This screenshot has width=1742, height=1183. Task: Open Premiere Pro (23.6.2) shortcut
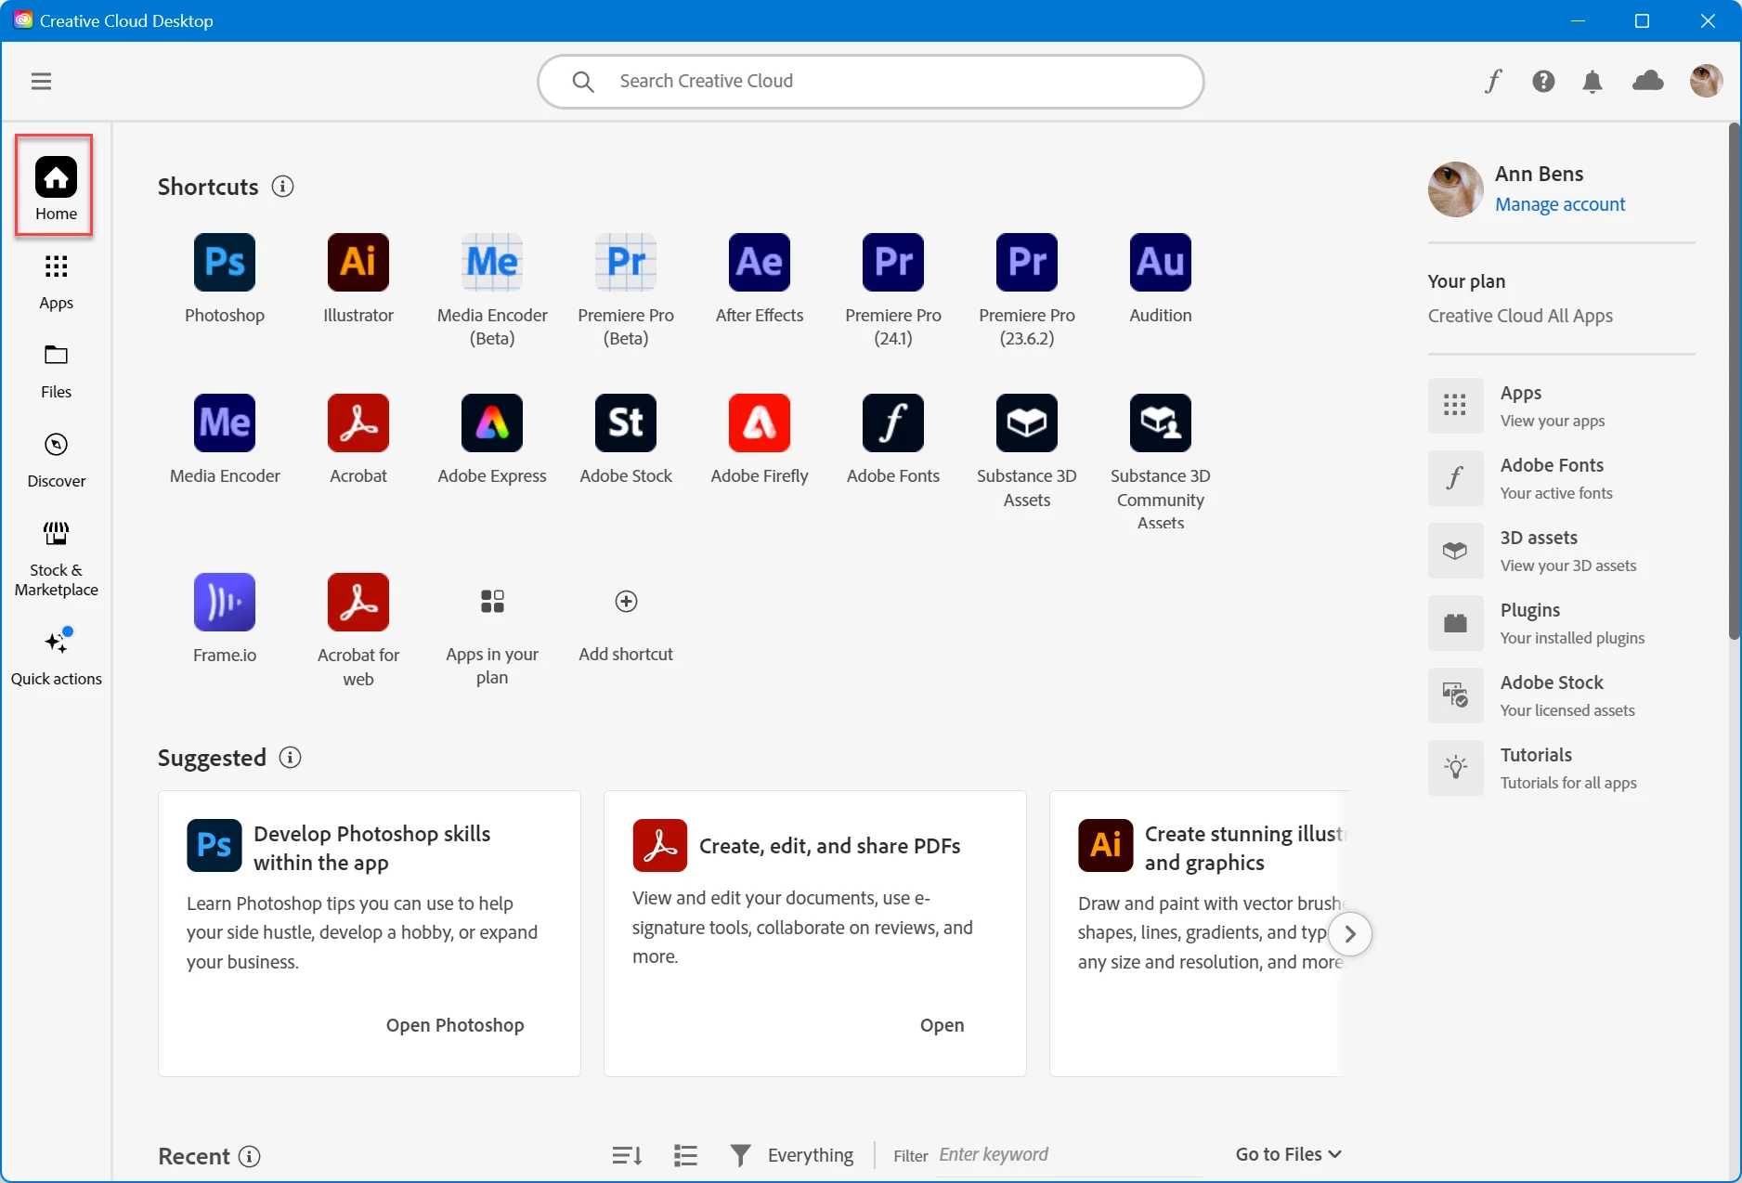click(1027, 263)
